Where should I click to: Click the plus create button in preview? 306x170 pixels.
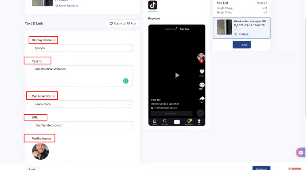click(x=177, y=122)
